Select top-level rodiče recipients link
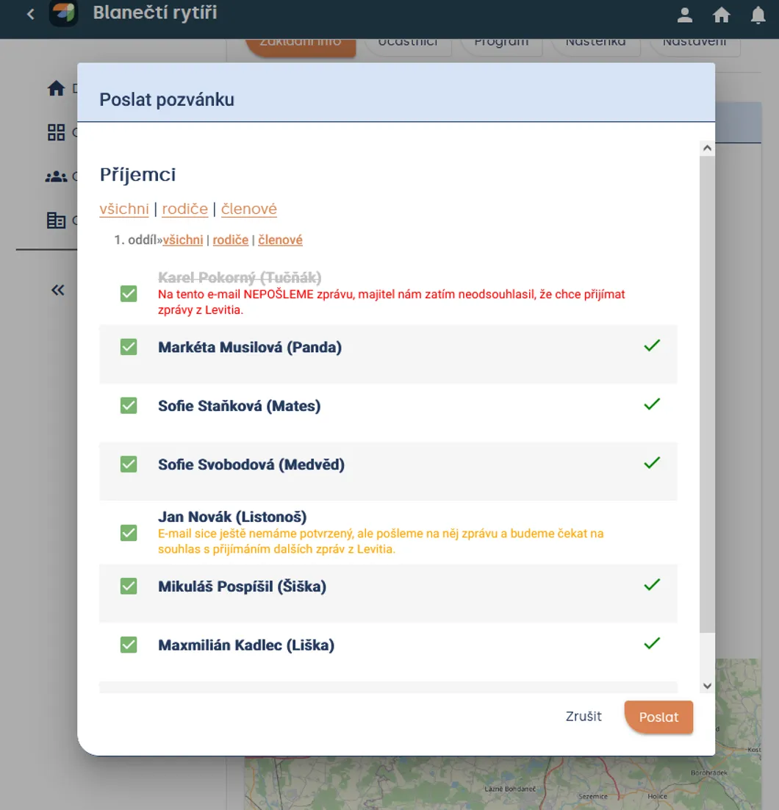Viewport: 779px width, 810px height. pyautogui.click(x=185, y=209)
